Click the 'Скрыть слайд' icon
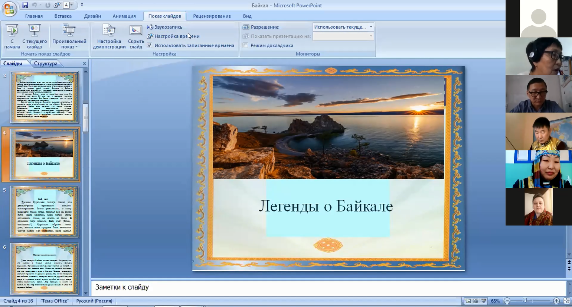Screen dimensions: 572x307 (x=135, y=31)
